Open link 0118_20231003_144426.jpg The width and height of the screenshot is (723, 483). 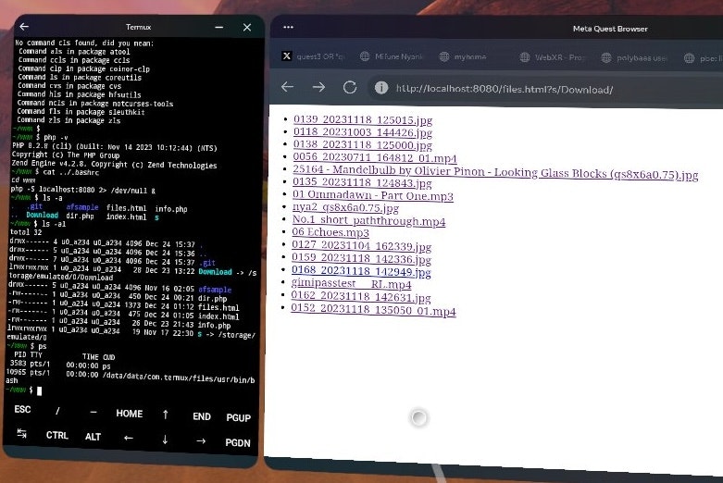(x=363, y=132)
